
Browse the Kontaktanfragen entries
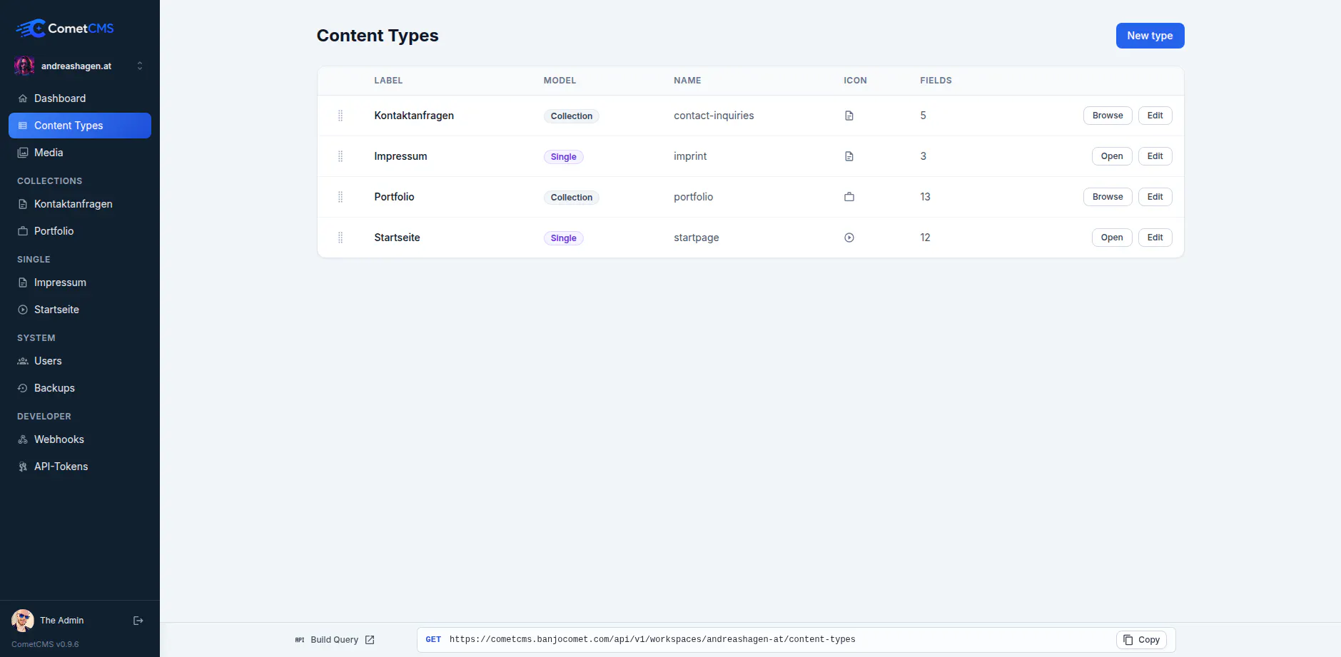tap(1108, 116)
